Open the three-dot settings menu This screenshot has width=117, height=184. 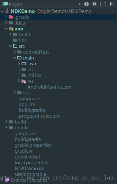(105, 4)
